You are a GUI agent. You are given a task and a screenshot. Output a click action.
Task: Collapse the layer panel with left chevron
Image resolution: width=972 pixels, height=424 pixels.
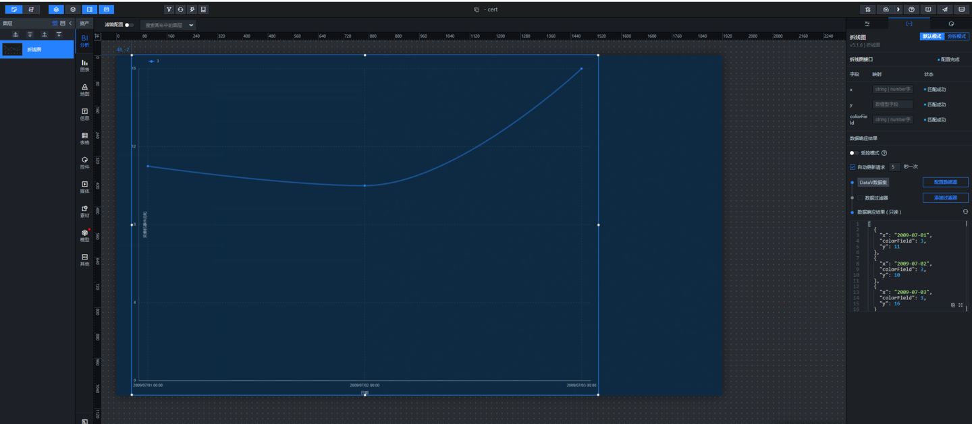(x=70, y=23)
